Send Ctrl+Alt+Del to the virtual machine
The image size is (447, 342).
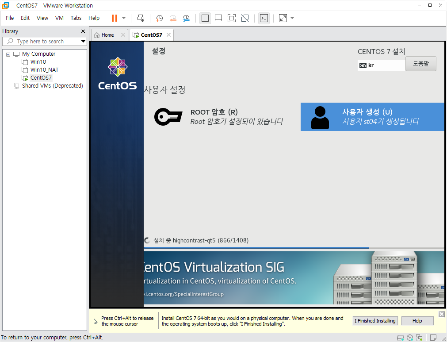(141, 18)
